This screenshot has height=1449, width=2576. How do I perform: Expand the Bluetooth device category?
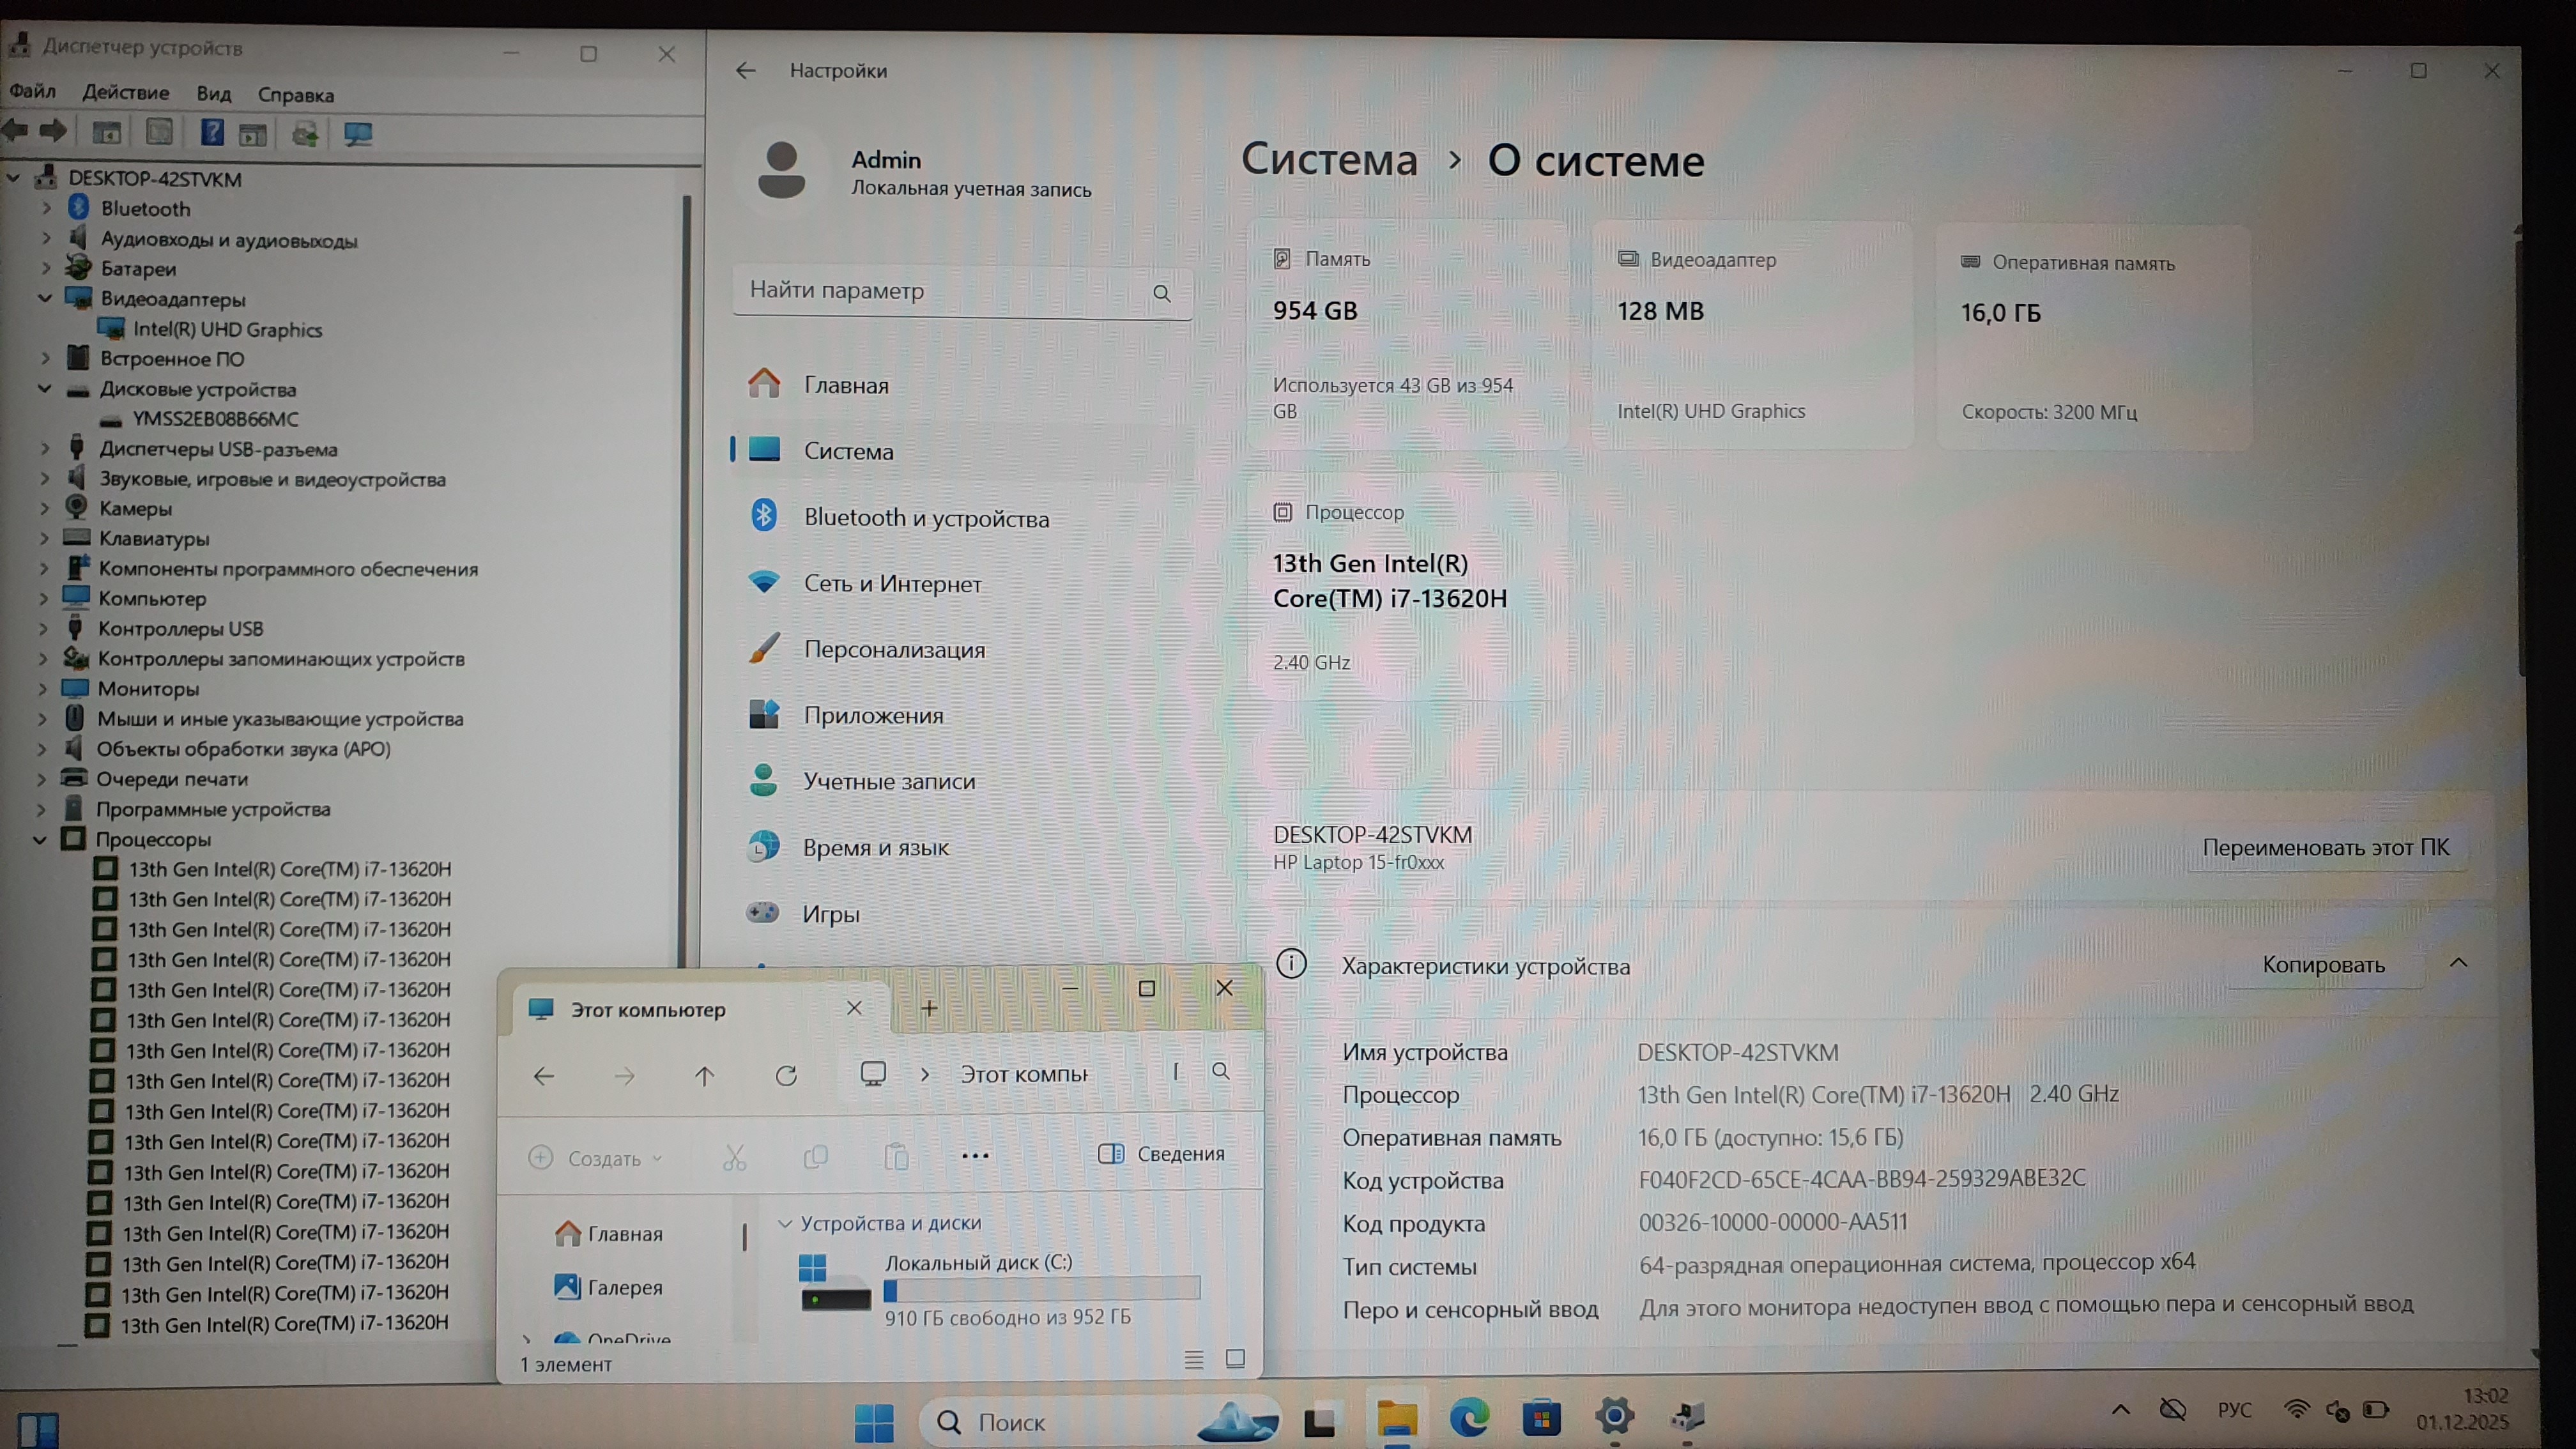(46, 208)
